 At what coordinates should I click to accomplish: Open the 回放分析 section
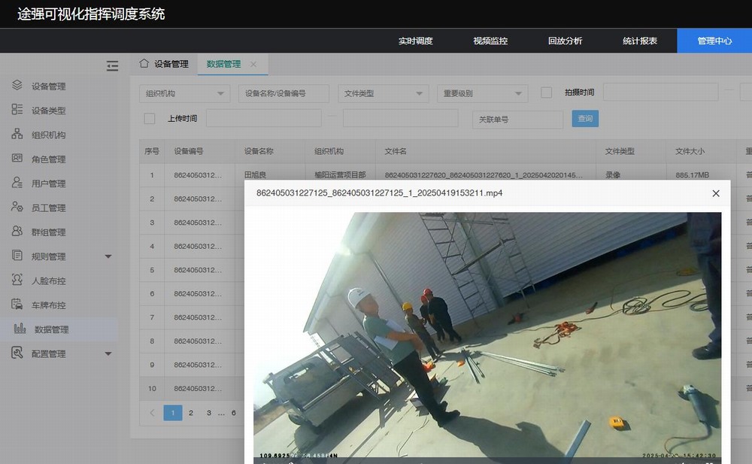point(565,41)
